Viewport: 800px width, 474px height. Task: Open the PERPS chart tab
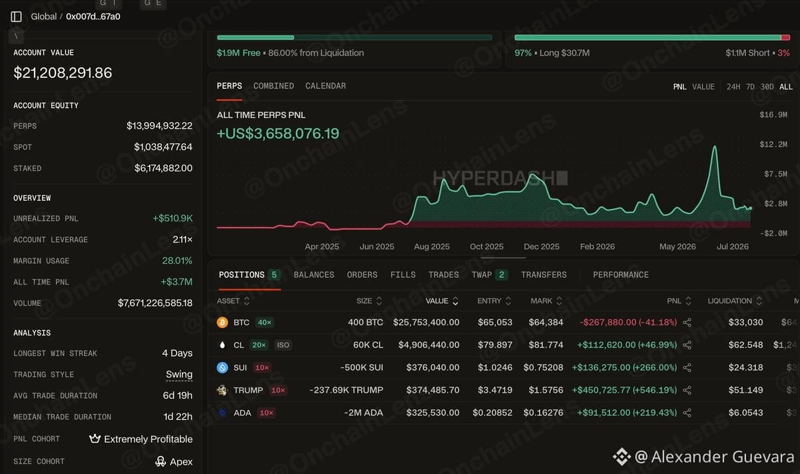click(229, 86)
